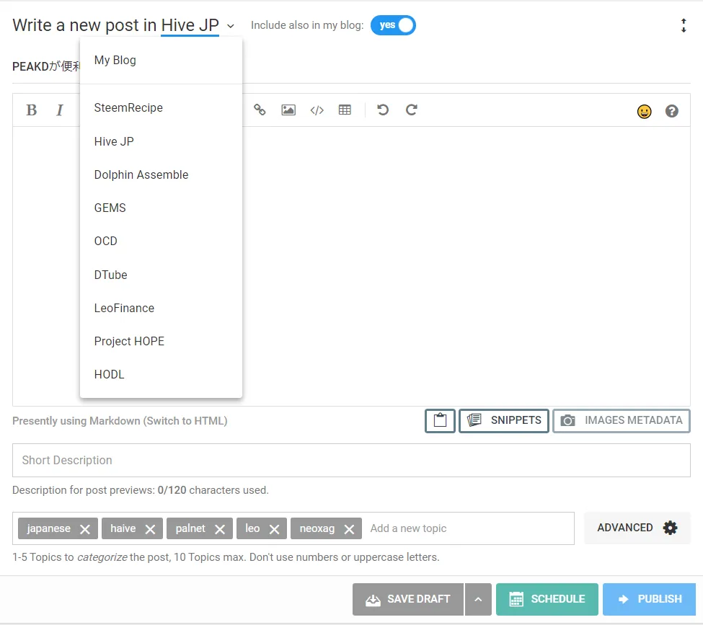Select Project HOPE community
The image size is (703, 625).
coord(161,341)
